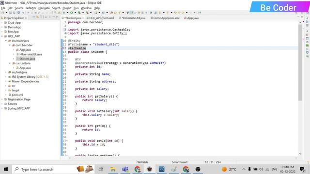
Task: Open File Explorer from the taskbar
Action: pyautogui.click(x=113, y=169)
